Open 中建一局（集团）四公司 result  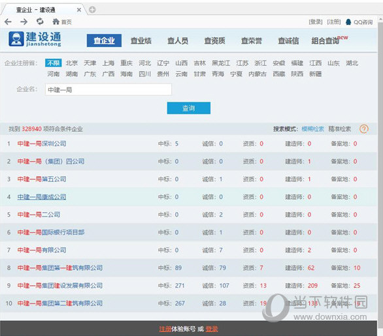[51, 161]
